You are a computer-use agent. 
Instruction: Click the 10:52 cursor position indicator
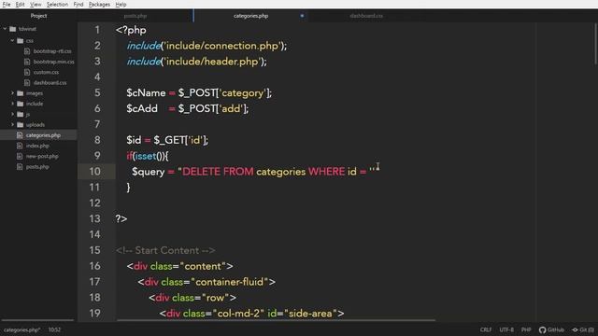(54, 329)
